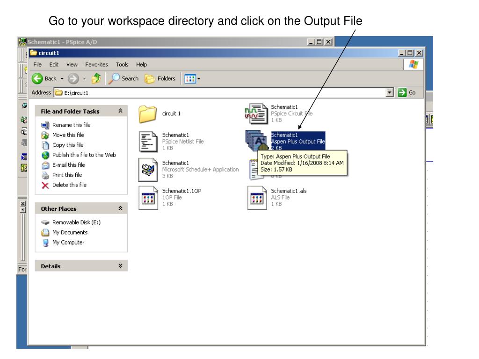Click the My Computer link
Screen dimensions: 479x359
pos(68,243)
